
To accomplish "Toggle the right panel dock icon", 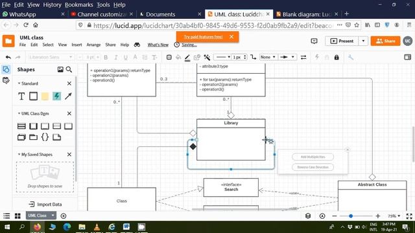I will click(x=408, y=57).
